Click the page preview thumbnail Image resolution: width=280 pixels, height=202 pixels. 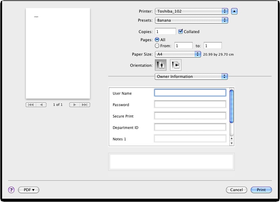(58, 53)
